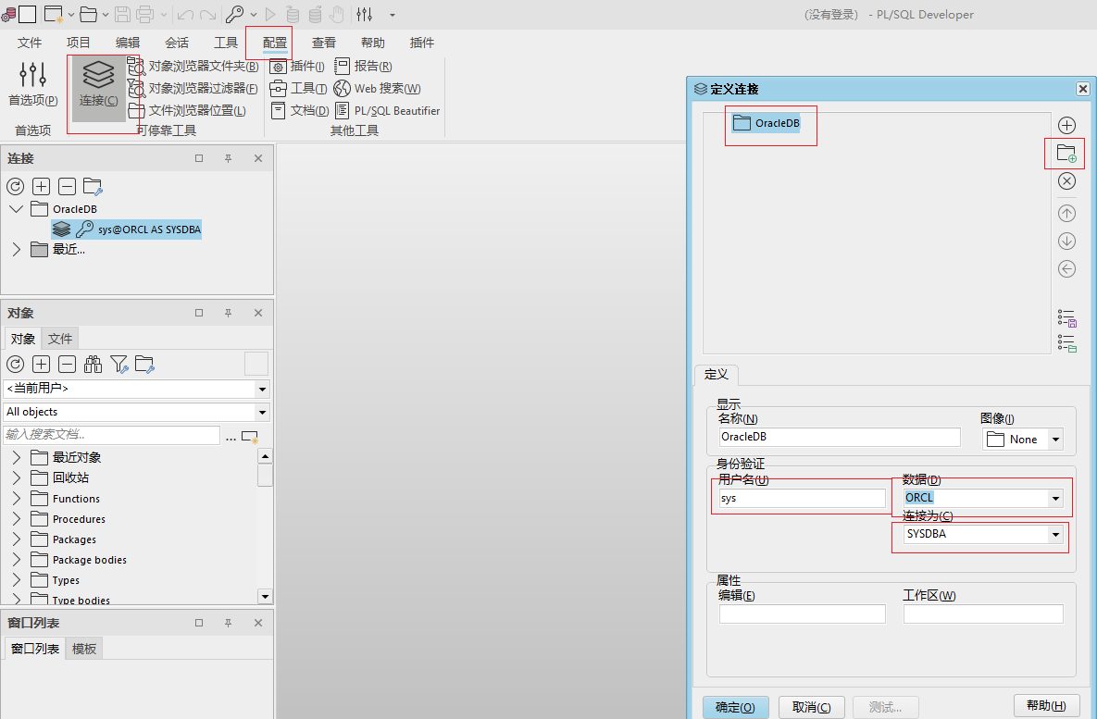Click the 名称(N) OracleDB input field
Viewport: 1097px width, 719px height.
840,437
